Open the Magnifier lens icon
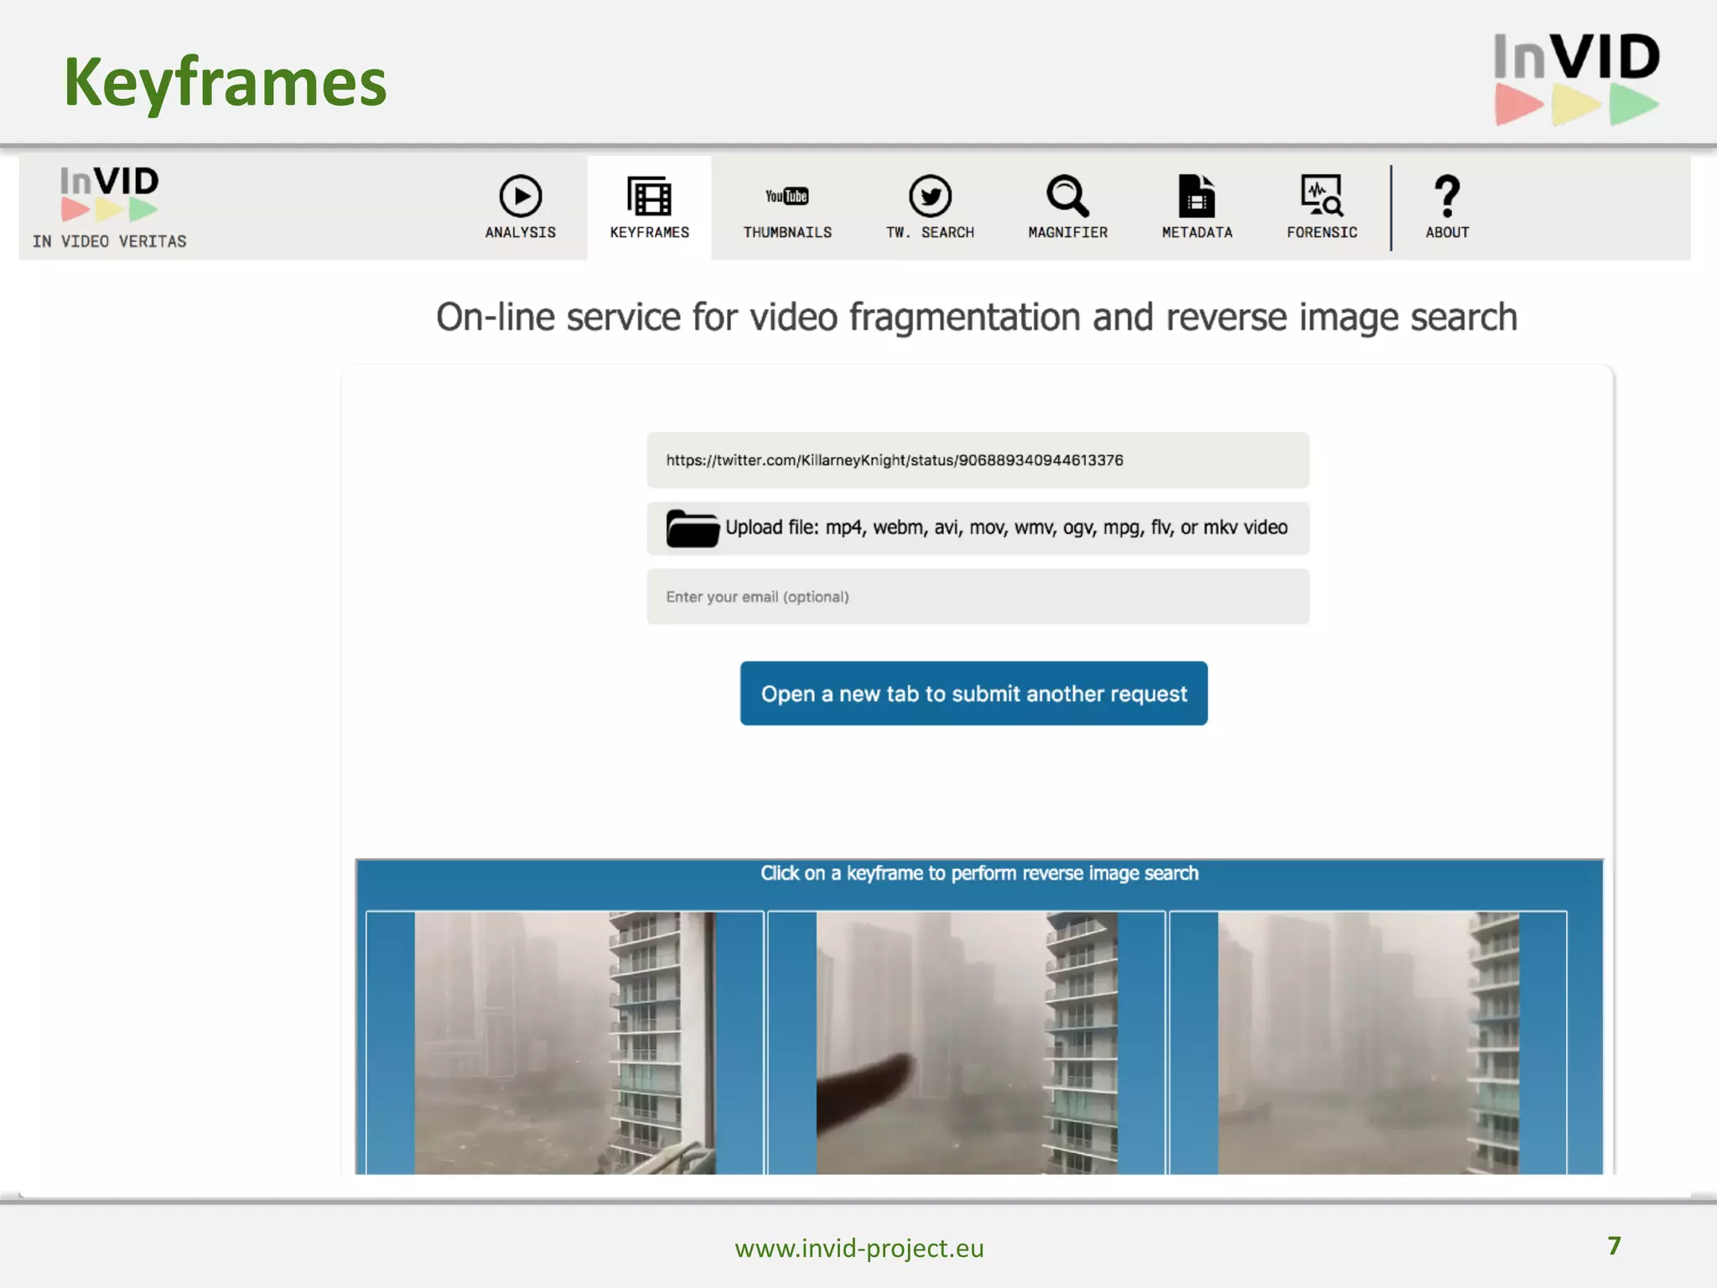Image resolution: width=1717 pixels, height=1288 pixels. click(x=1068, y=196)
